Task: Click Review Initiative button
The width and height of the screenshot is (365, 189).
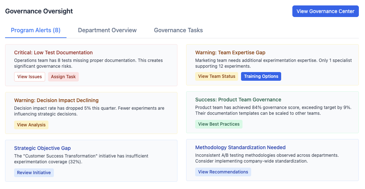Action: click(34, 173)
